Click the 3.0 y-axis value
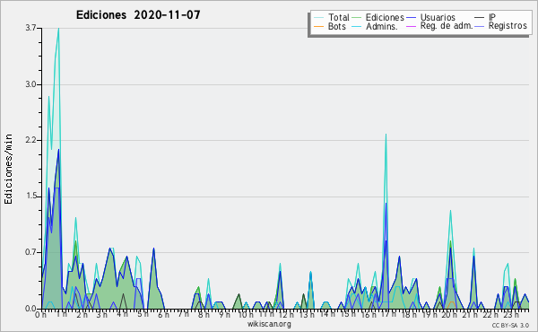This screenshot has height=332, width=538. [30, 84]
